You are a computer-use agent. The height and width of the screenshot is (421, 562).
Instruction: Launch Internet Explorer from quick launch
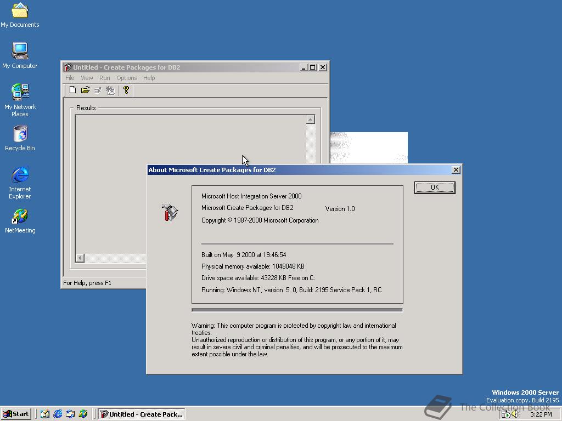click(58, 414)
